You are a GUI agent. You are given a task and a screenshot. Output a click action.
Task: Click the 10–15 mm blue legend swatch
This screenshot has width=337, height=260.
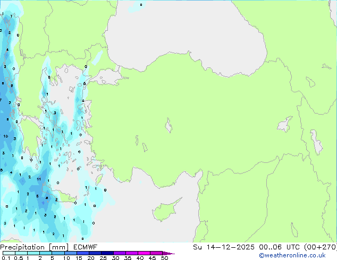click(x=71, y=253)
